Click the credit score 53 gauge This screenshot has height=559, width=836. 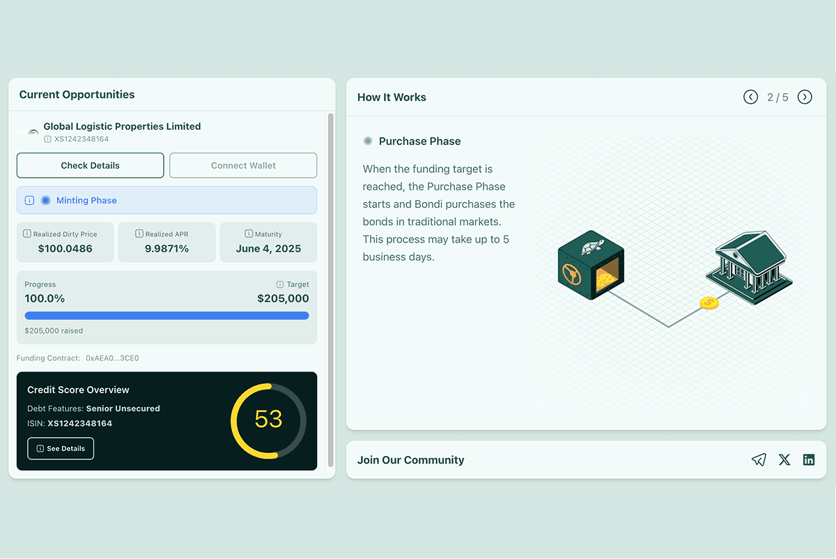(x=268, y=420)
